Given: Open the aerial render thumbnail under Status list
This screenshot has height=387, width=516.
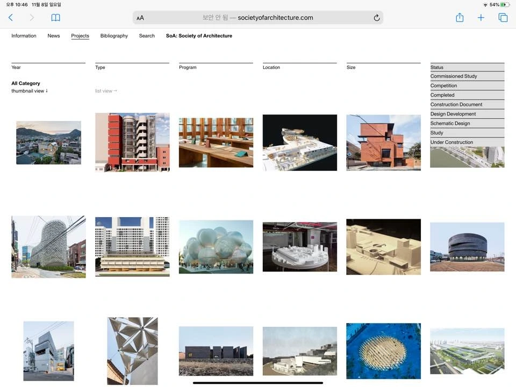Looking at the screenshot, I should click(467, 157).
